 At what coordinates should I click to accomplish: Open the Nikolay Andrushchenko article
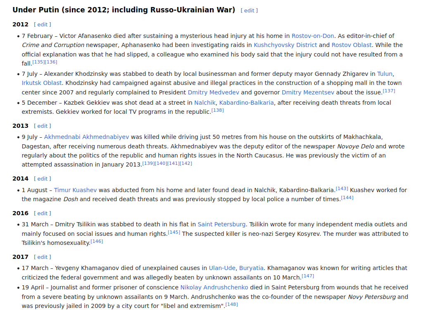[214, 287]
